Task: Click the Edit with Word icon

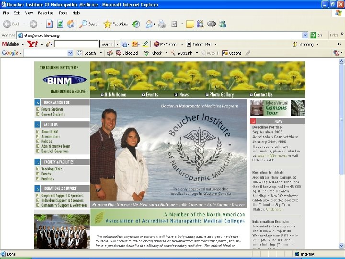Action: [174, 24]
